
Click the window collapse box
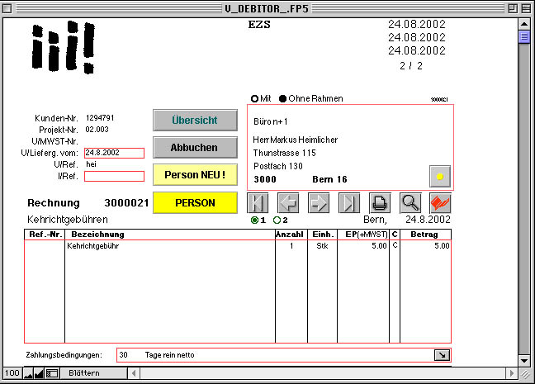tap(526, 8)
